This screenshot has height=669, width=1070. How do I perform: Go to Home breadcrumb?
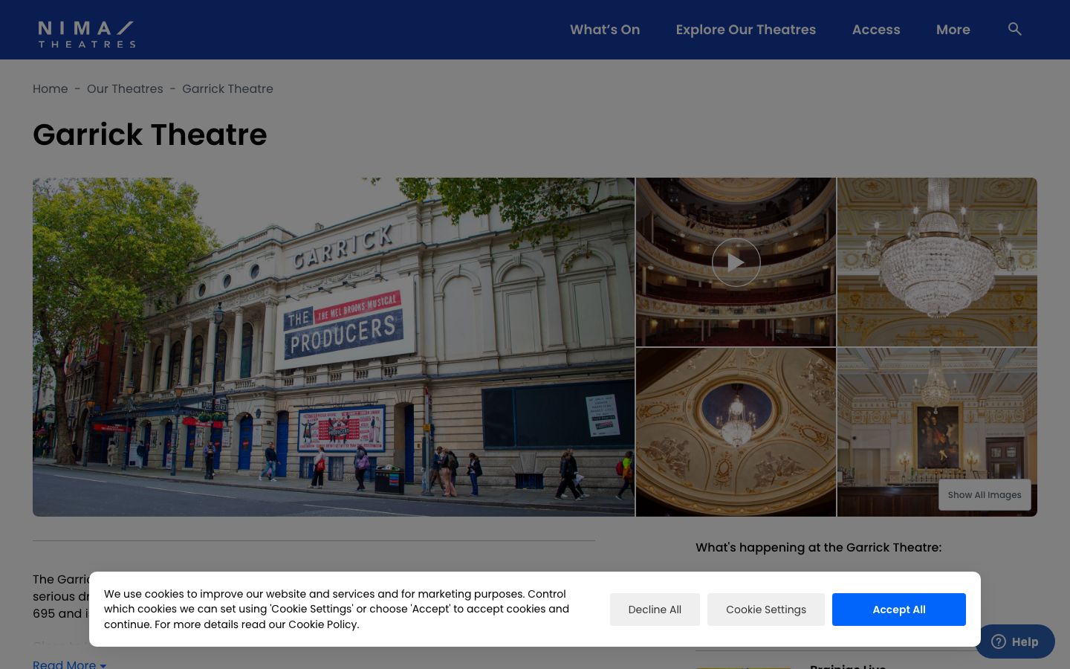pyautogui.click(x=51, y=88)
